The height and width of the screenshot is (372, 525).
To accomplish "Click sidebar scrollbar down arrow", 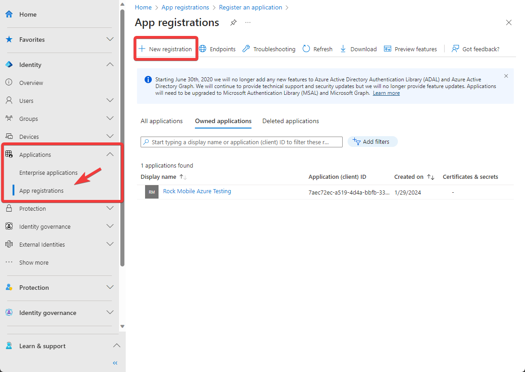I will [122, 326].
